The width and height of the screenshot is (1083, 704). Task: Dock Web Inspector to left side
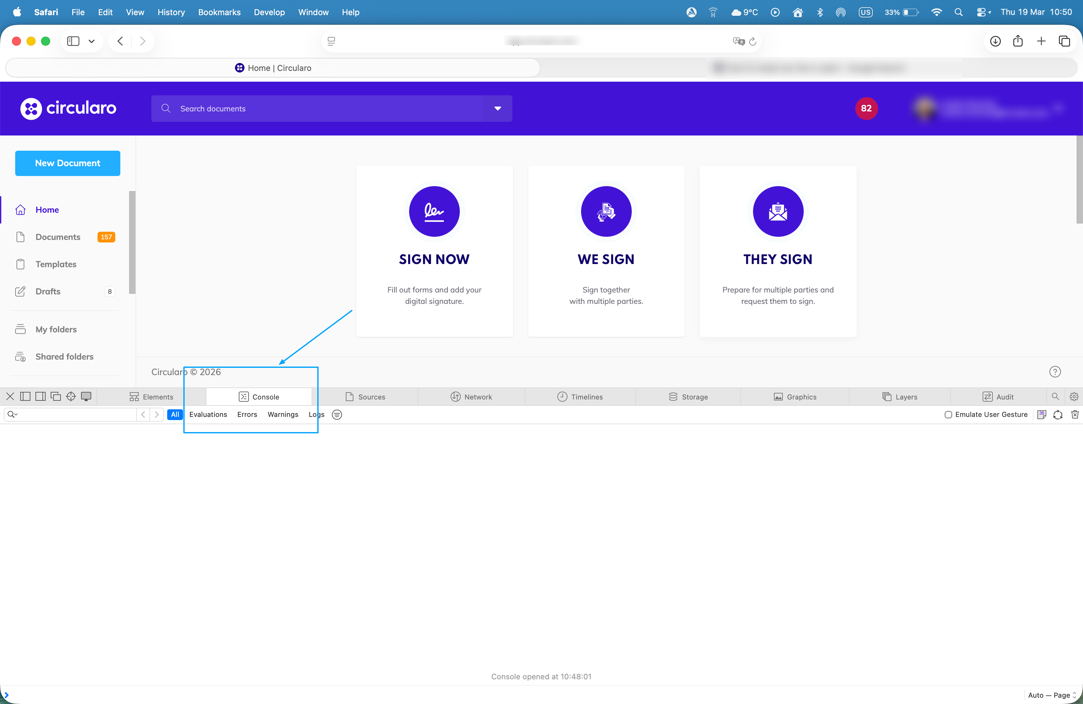[25, 397]
